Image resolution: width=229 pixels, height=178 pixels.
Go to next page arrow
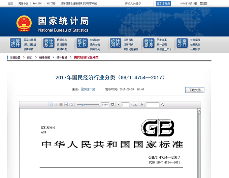[142, 105]
